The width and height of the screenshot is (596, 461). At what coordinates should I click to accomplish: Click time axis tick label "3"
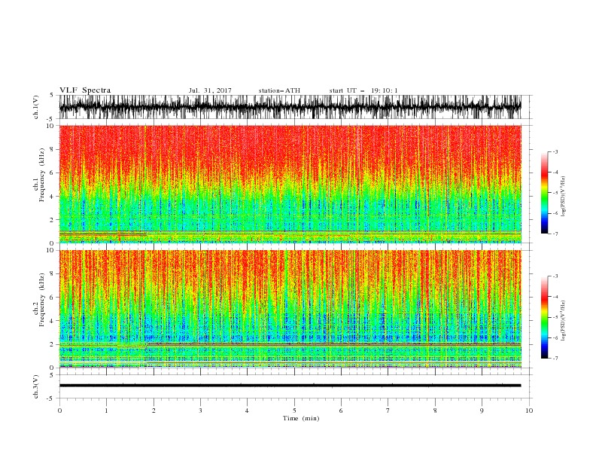point(200,411)
